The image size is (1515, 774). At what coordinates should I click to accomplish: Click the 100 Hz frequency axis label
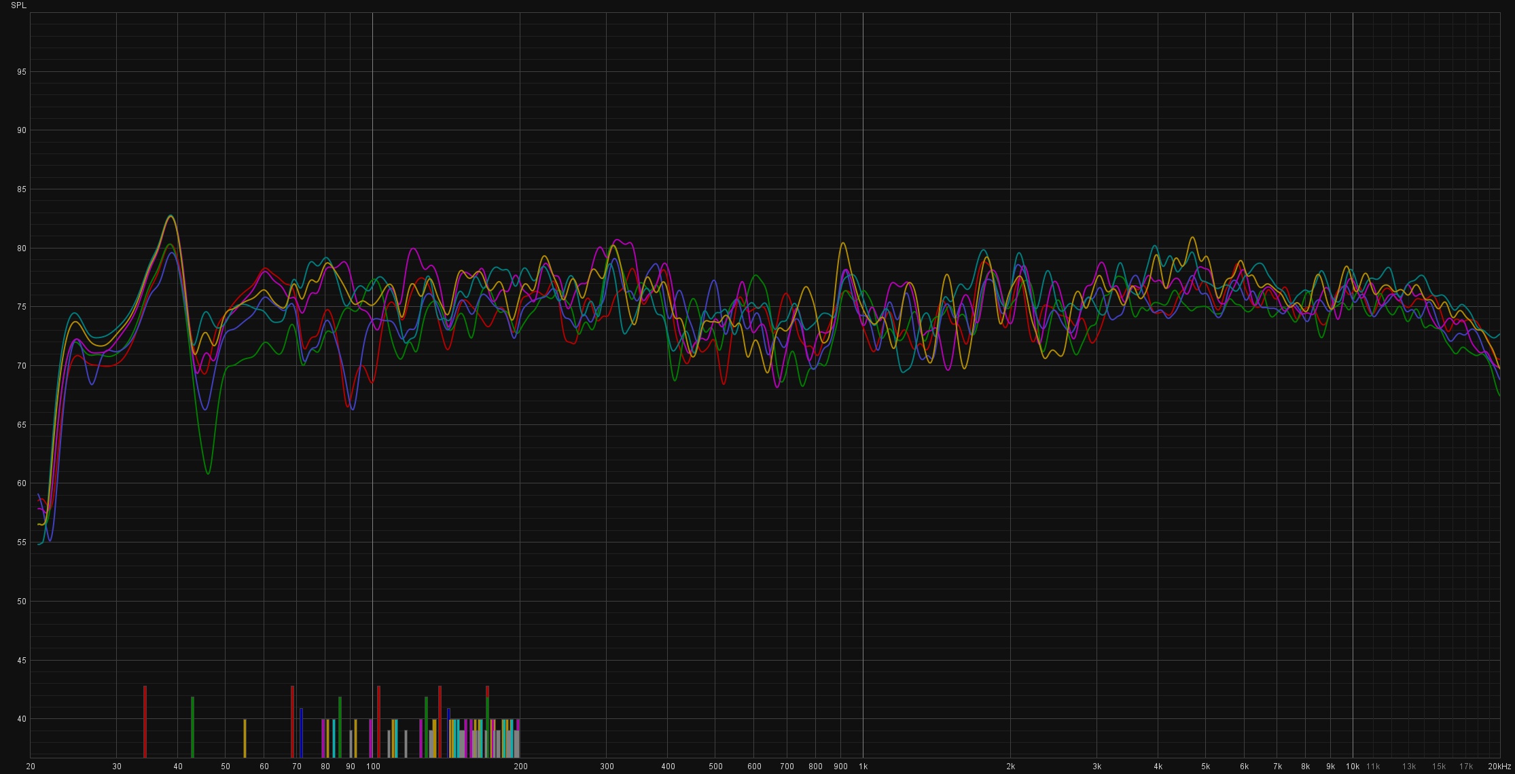(372, 767)
